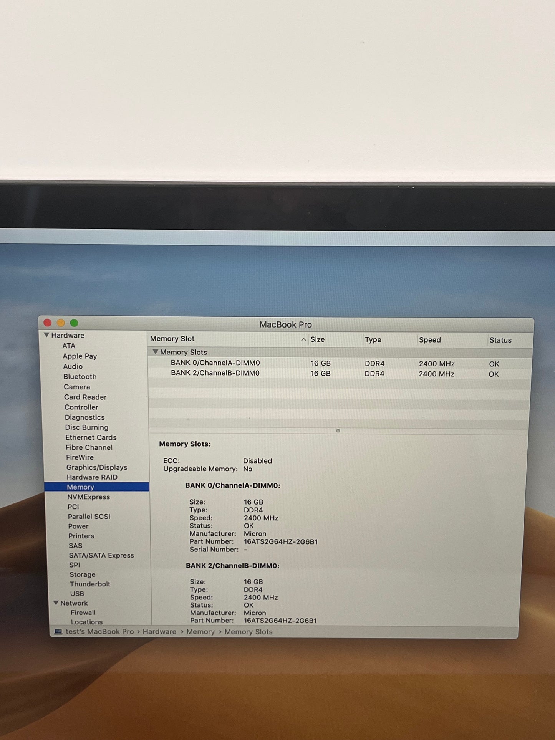Collapse the Memory Slots disclosure triangle
The height and width of the screenshot is (740, 555).
pos(156,351)
